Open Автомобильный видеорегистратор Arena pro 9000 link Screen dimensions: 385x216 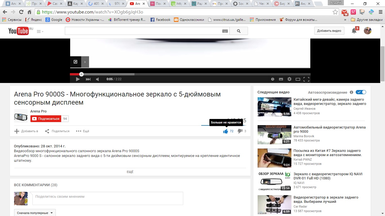(329, 129)
